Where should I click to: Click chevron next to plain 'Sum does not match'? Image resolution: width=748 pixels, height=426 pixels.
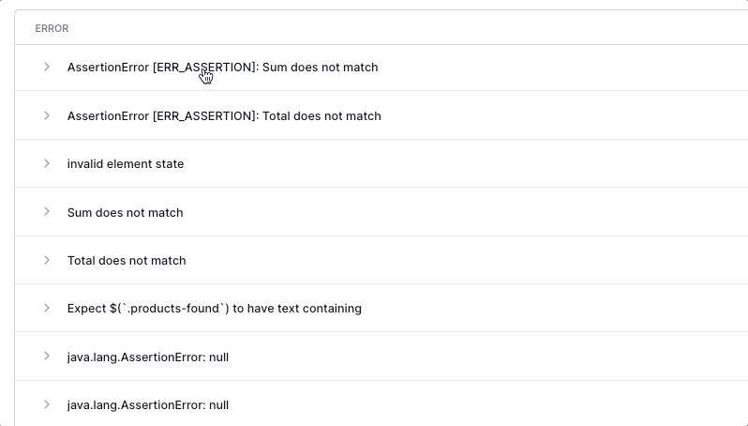tap(46, 212)
